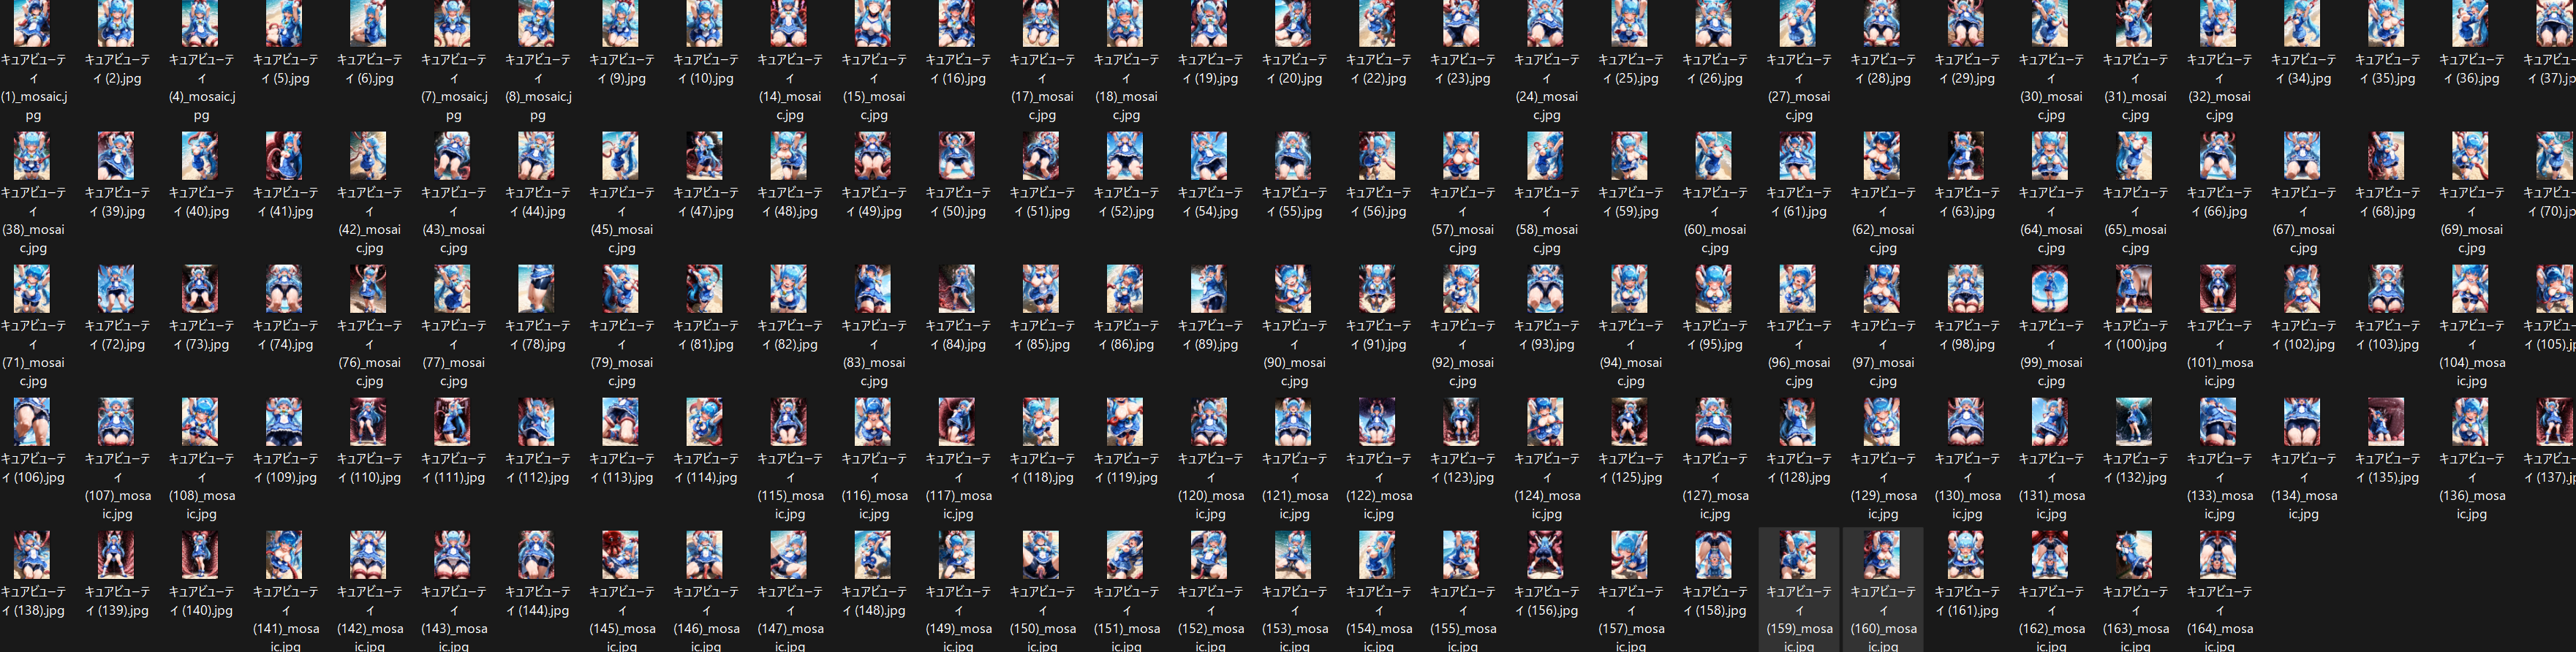Click file name "キュアビューティ (41).jpg"
Image resolution: width=2576 pixels, height=652 pixels.
[284, 202]
